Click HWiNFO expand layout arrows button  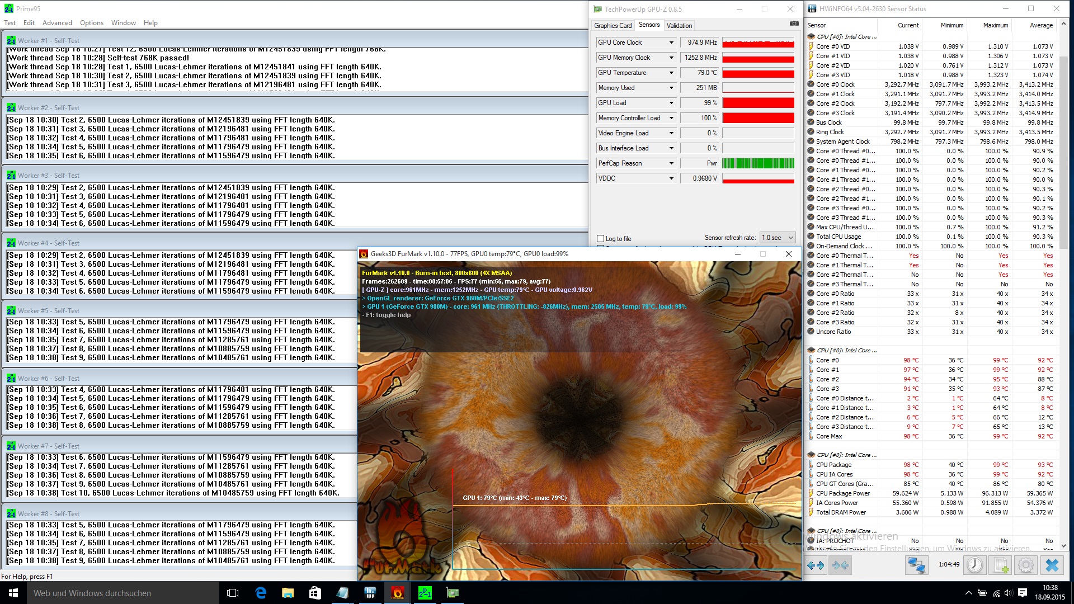tap(816, 565)
